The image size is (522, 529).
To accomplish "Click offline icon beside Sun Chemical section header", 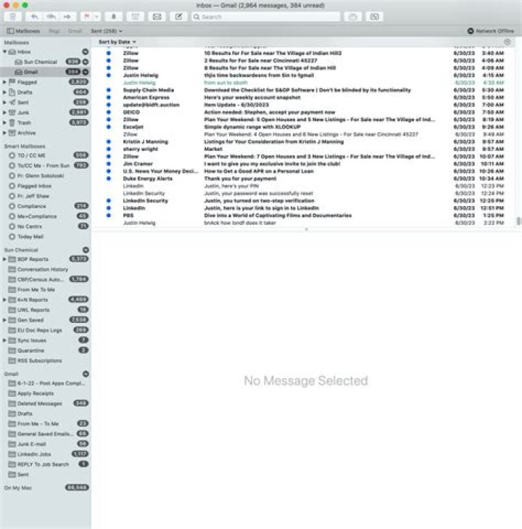I will (86, 250).
